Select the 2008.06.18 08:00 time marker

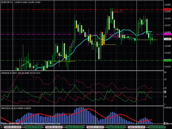[136, 127]
